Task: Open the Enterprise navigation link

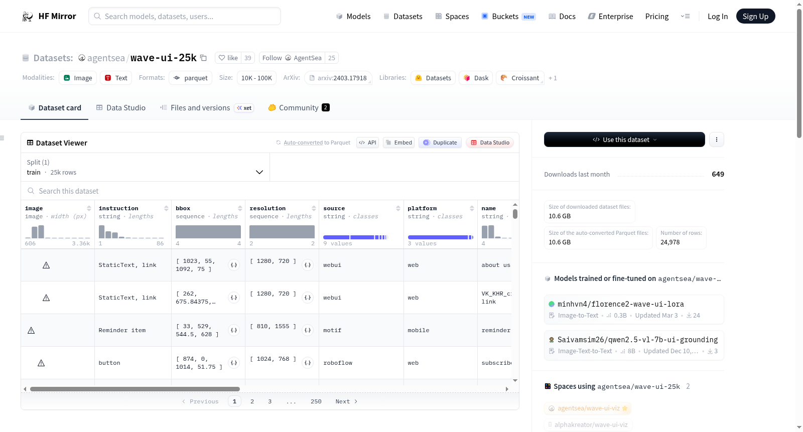Action: (610, 16)
